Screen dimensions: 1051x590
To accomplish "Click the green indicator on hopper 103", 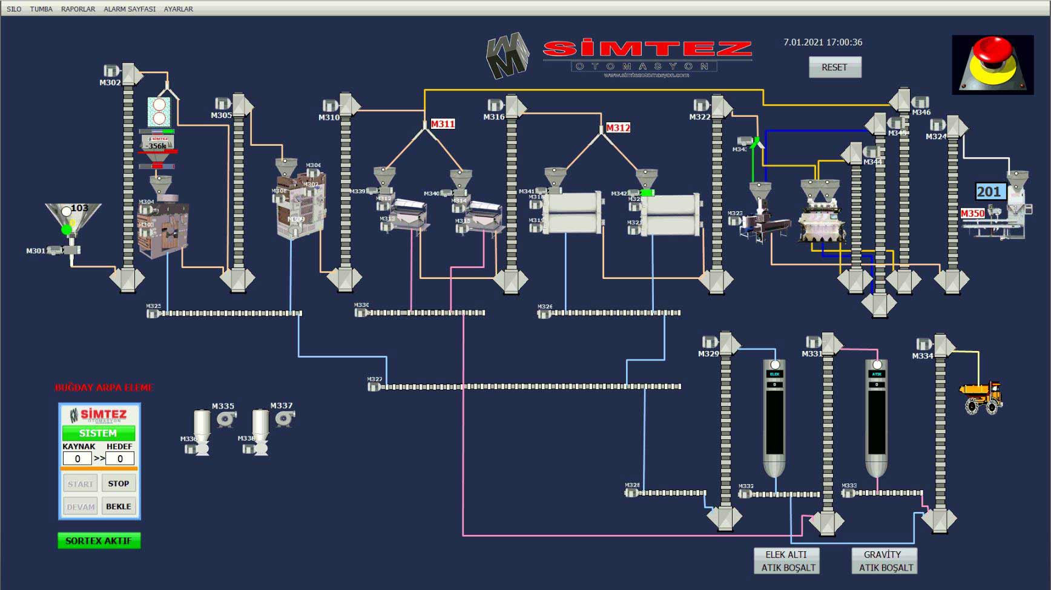I will pyautogui.click(x=67, y=230).
